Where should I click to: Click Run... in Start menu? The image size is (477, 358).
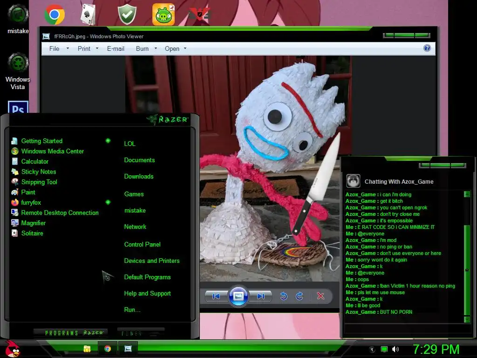(132, 310)
